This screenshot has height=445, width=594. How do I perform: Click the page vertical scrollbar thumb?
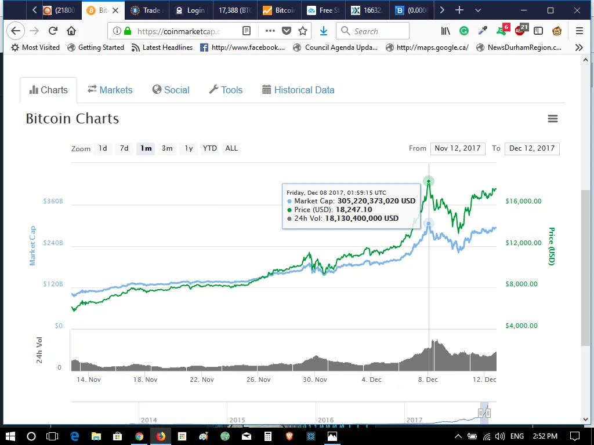pos(585,267)
